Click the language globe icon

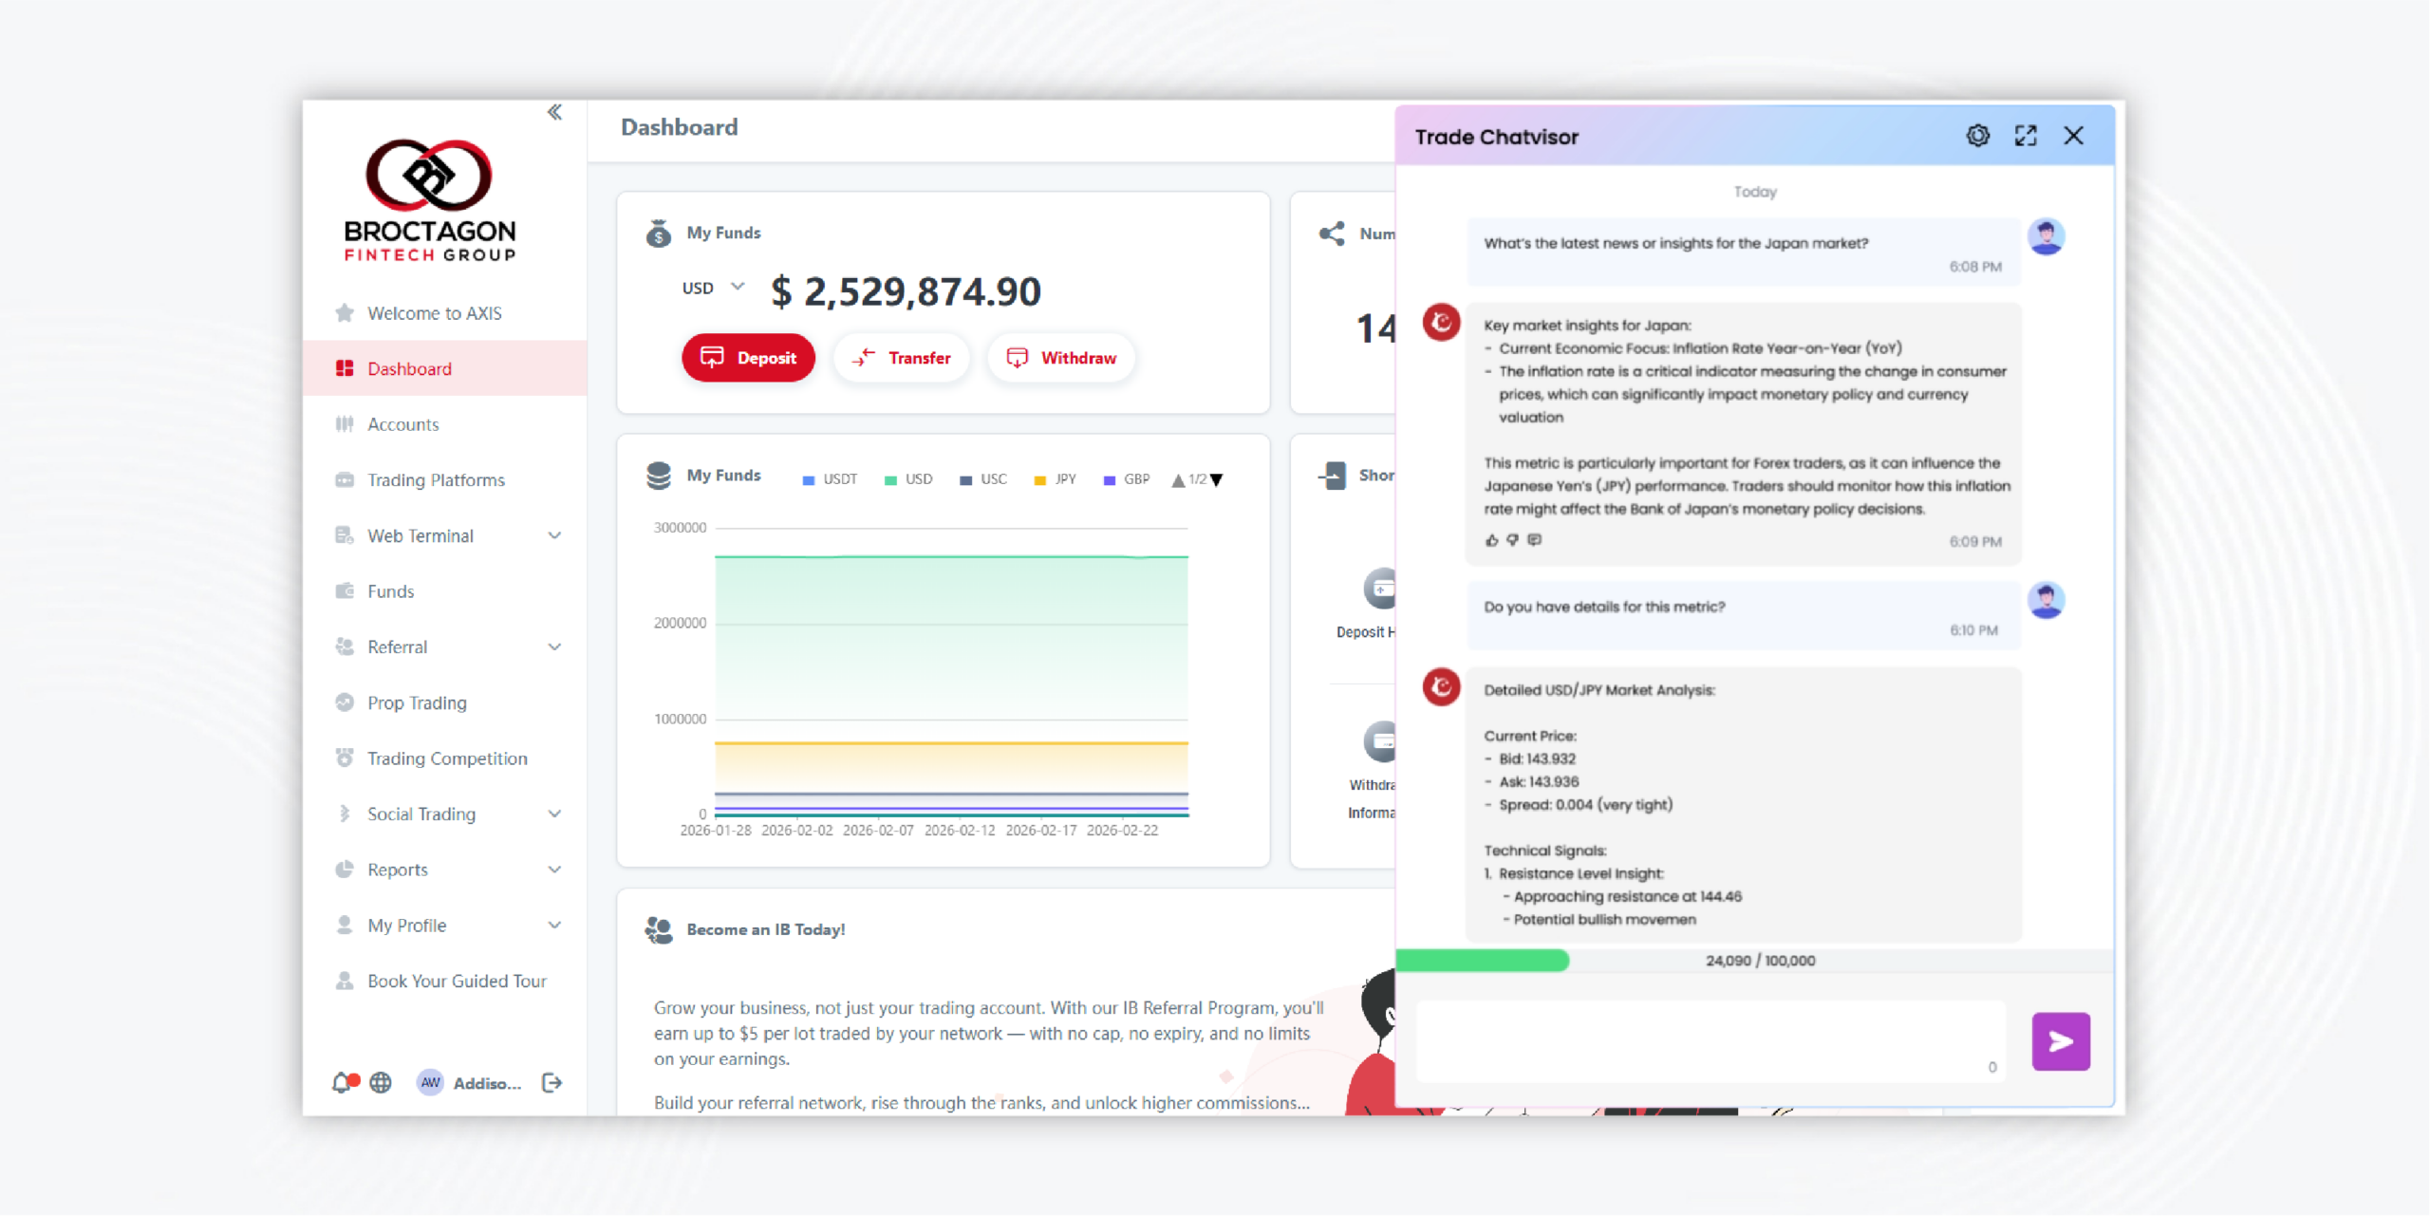[381, 1083]
